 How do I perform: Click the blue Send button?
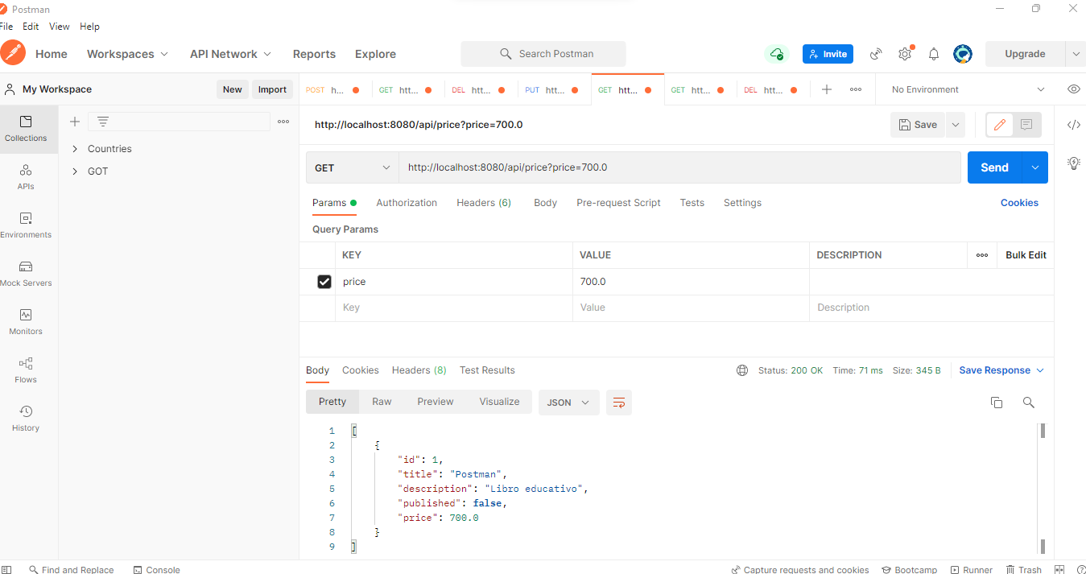pos(995,167)
